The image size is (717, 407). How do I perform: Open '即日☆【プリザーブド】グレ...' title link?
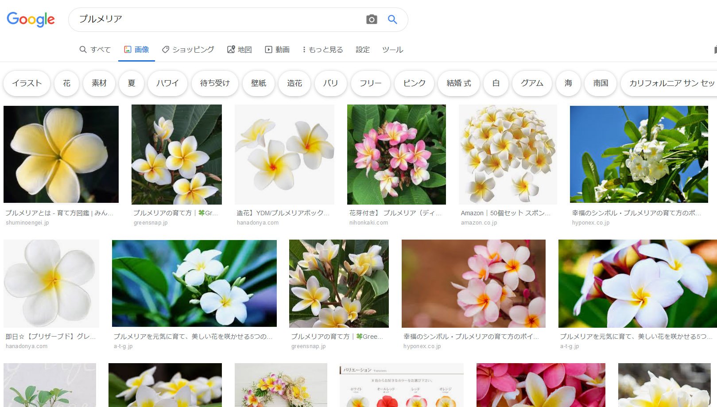tap(50, 337)
